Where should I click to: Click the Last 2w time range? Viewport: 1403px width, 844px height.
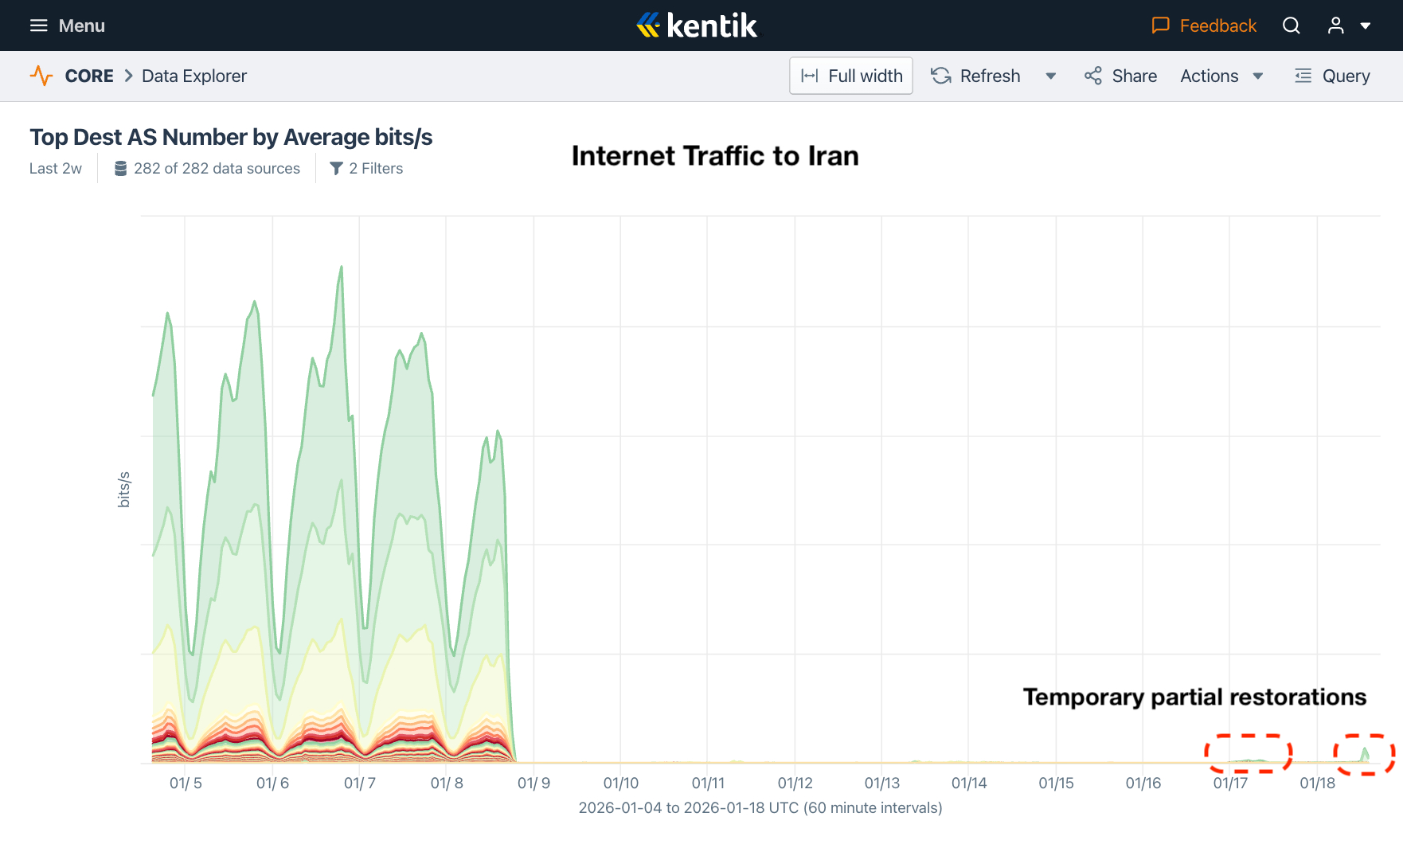pyautogui.click(x=55, y=168)
